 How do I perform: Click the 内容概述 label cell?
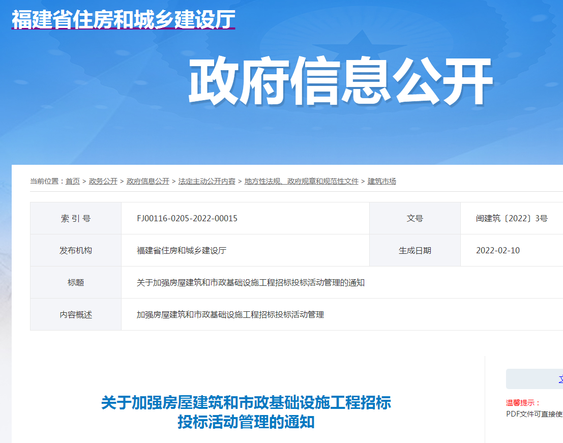[x=76, y=315]
